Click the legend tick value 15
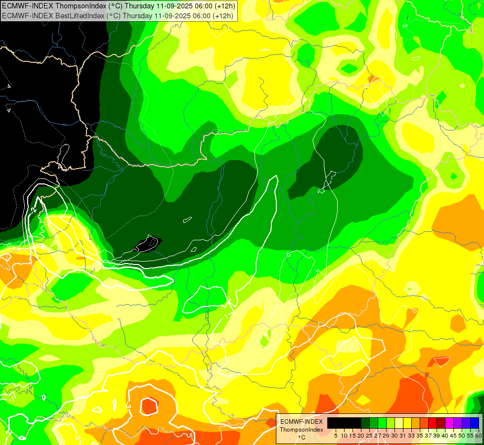 (352, 436)
